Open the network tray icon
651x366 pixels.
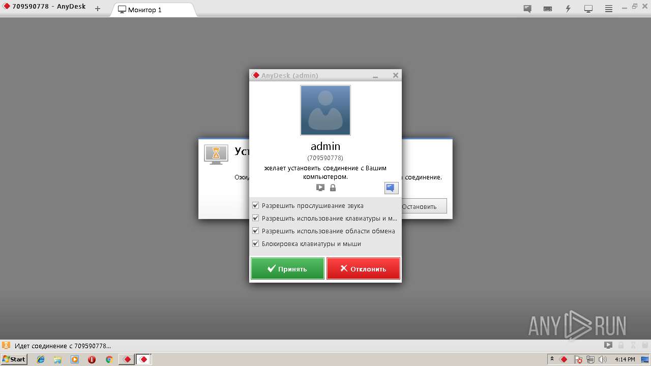(x=590, y=359)
